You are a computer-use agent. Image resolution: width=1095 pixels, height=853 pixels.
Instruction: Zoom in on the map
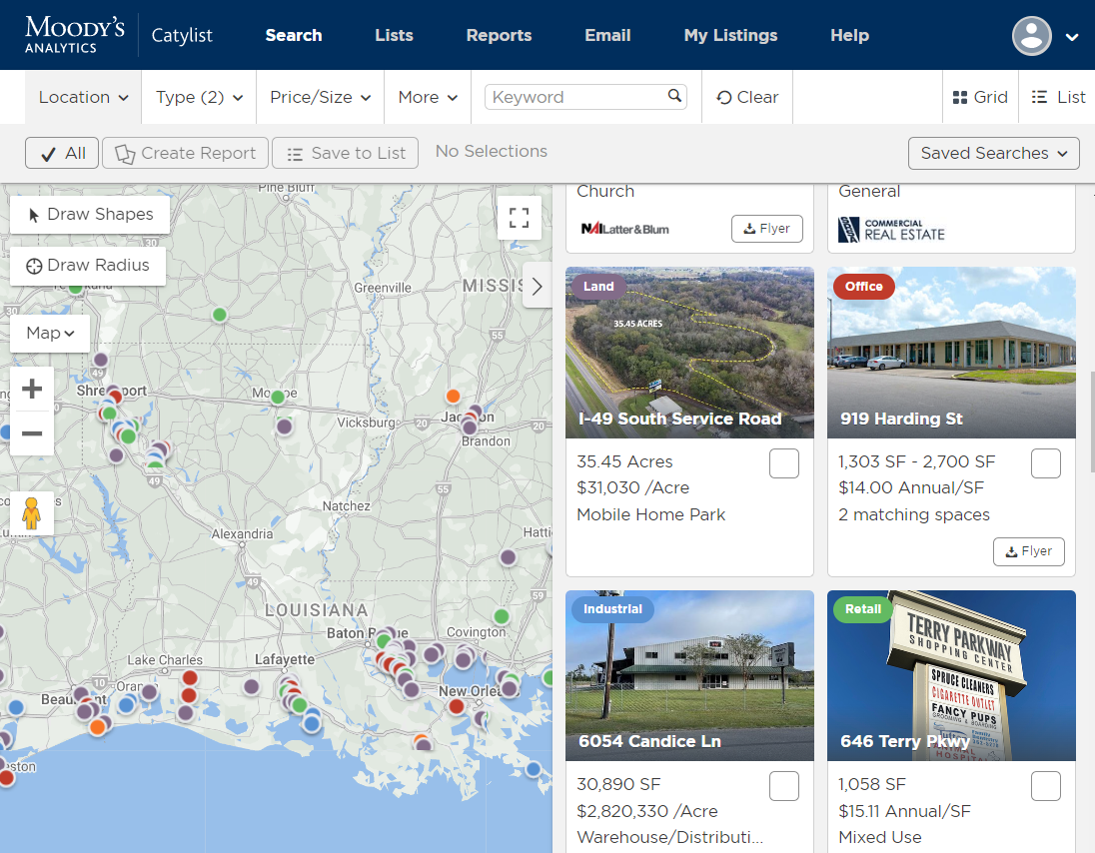[x=32, y=389]
